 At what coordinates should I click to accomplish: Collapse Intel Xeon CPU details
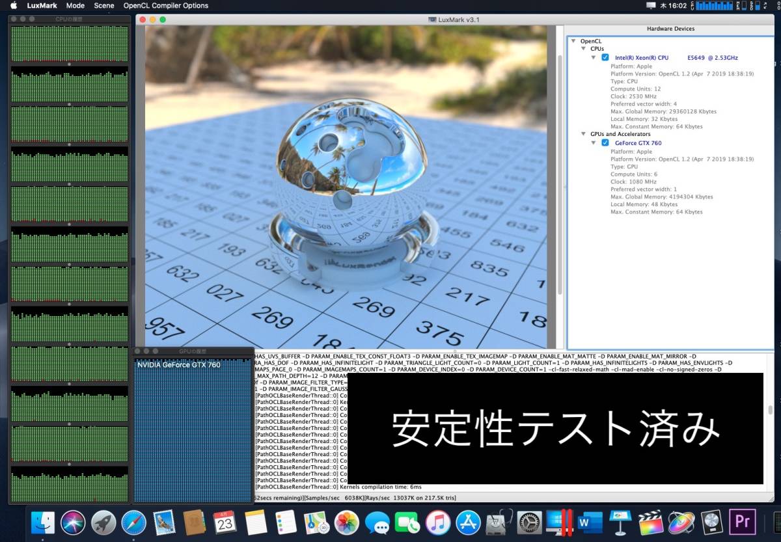tap(594, 57)
